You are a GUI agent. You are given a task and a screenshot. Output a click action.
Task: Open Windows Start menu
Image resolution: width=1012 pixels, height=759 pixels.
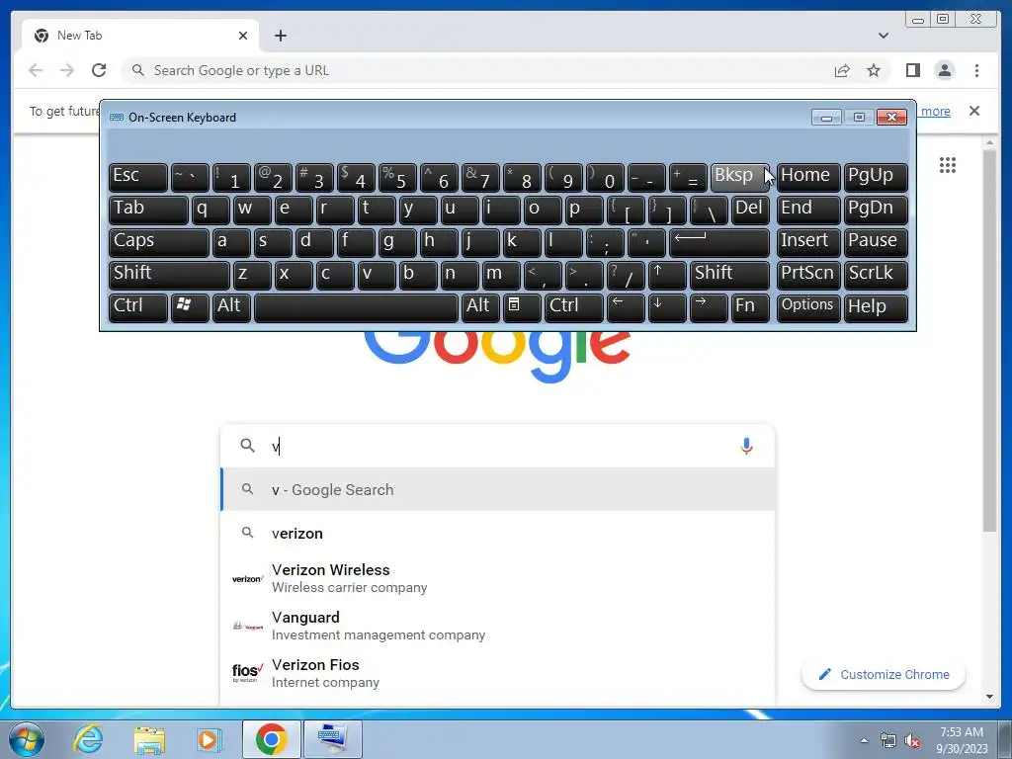pyautogui.click(x=27, y=739)
